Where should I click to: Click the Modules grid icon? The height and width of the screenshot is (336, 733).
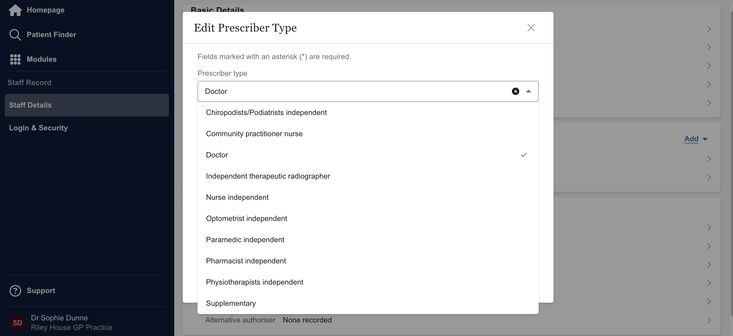point(15,59)
